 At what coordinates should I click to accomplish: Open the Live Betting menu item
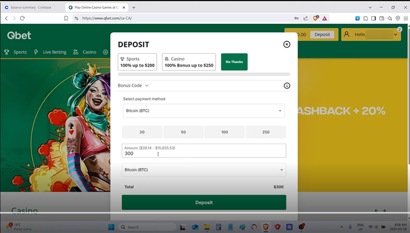[x=50, y=52]
